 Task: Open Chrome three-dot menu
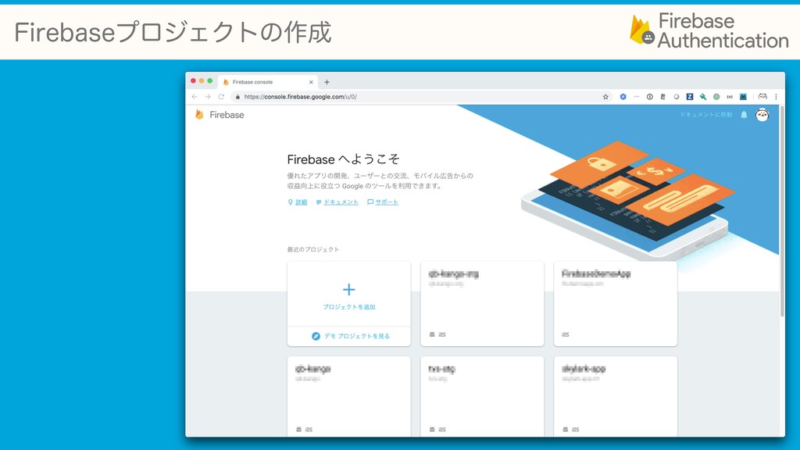click(x=776, y=96)
